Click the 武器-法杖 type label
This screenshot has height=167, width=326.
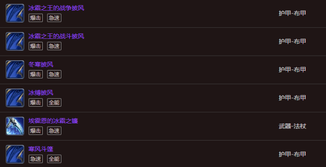point(293,126)
